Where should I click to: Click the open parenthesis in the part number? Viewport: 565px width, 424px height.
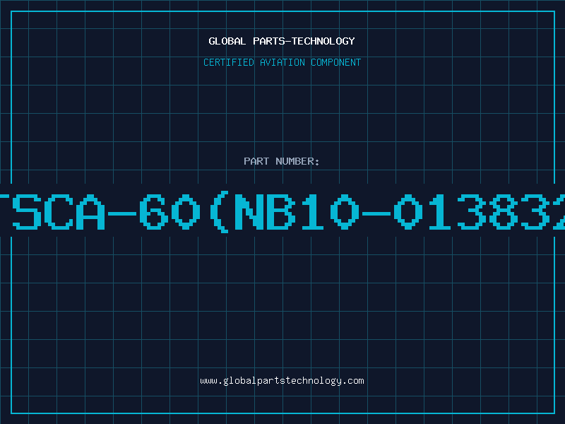tap(219, 212)
